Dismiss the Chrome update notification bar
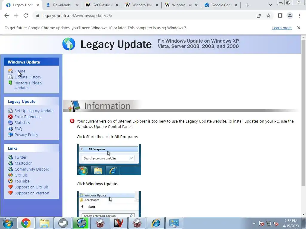This screenshot has width=306, height=229. [299, 28]
